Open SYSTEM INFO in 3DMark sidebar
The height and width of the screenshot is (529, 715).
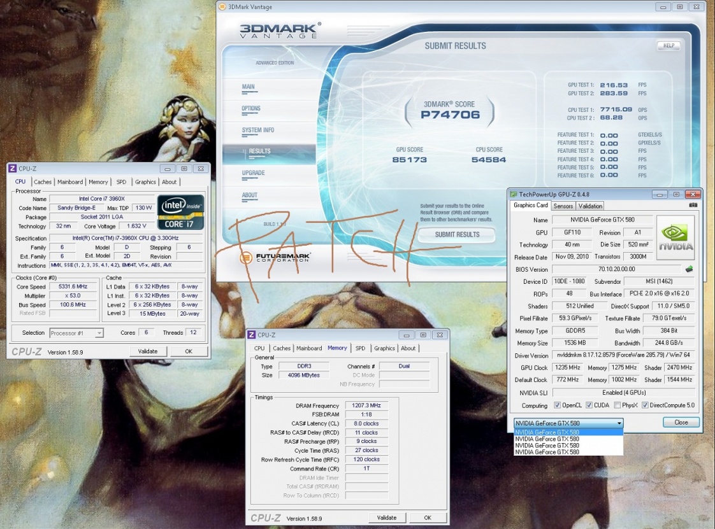(258, 130)
